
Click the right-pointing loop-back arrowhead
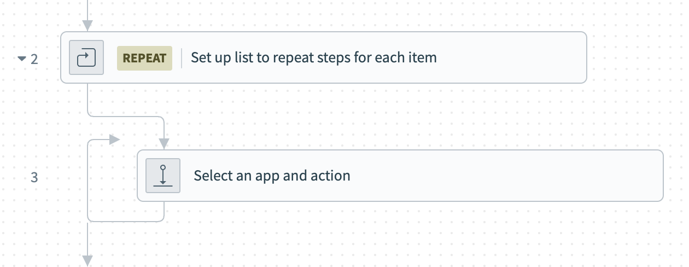point(114,140)
